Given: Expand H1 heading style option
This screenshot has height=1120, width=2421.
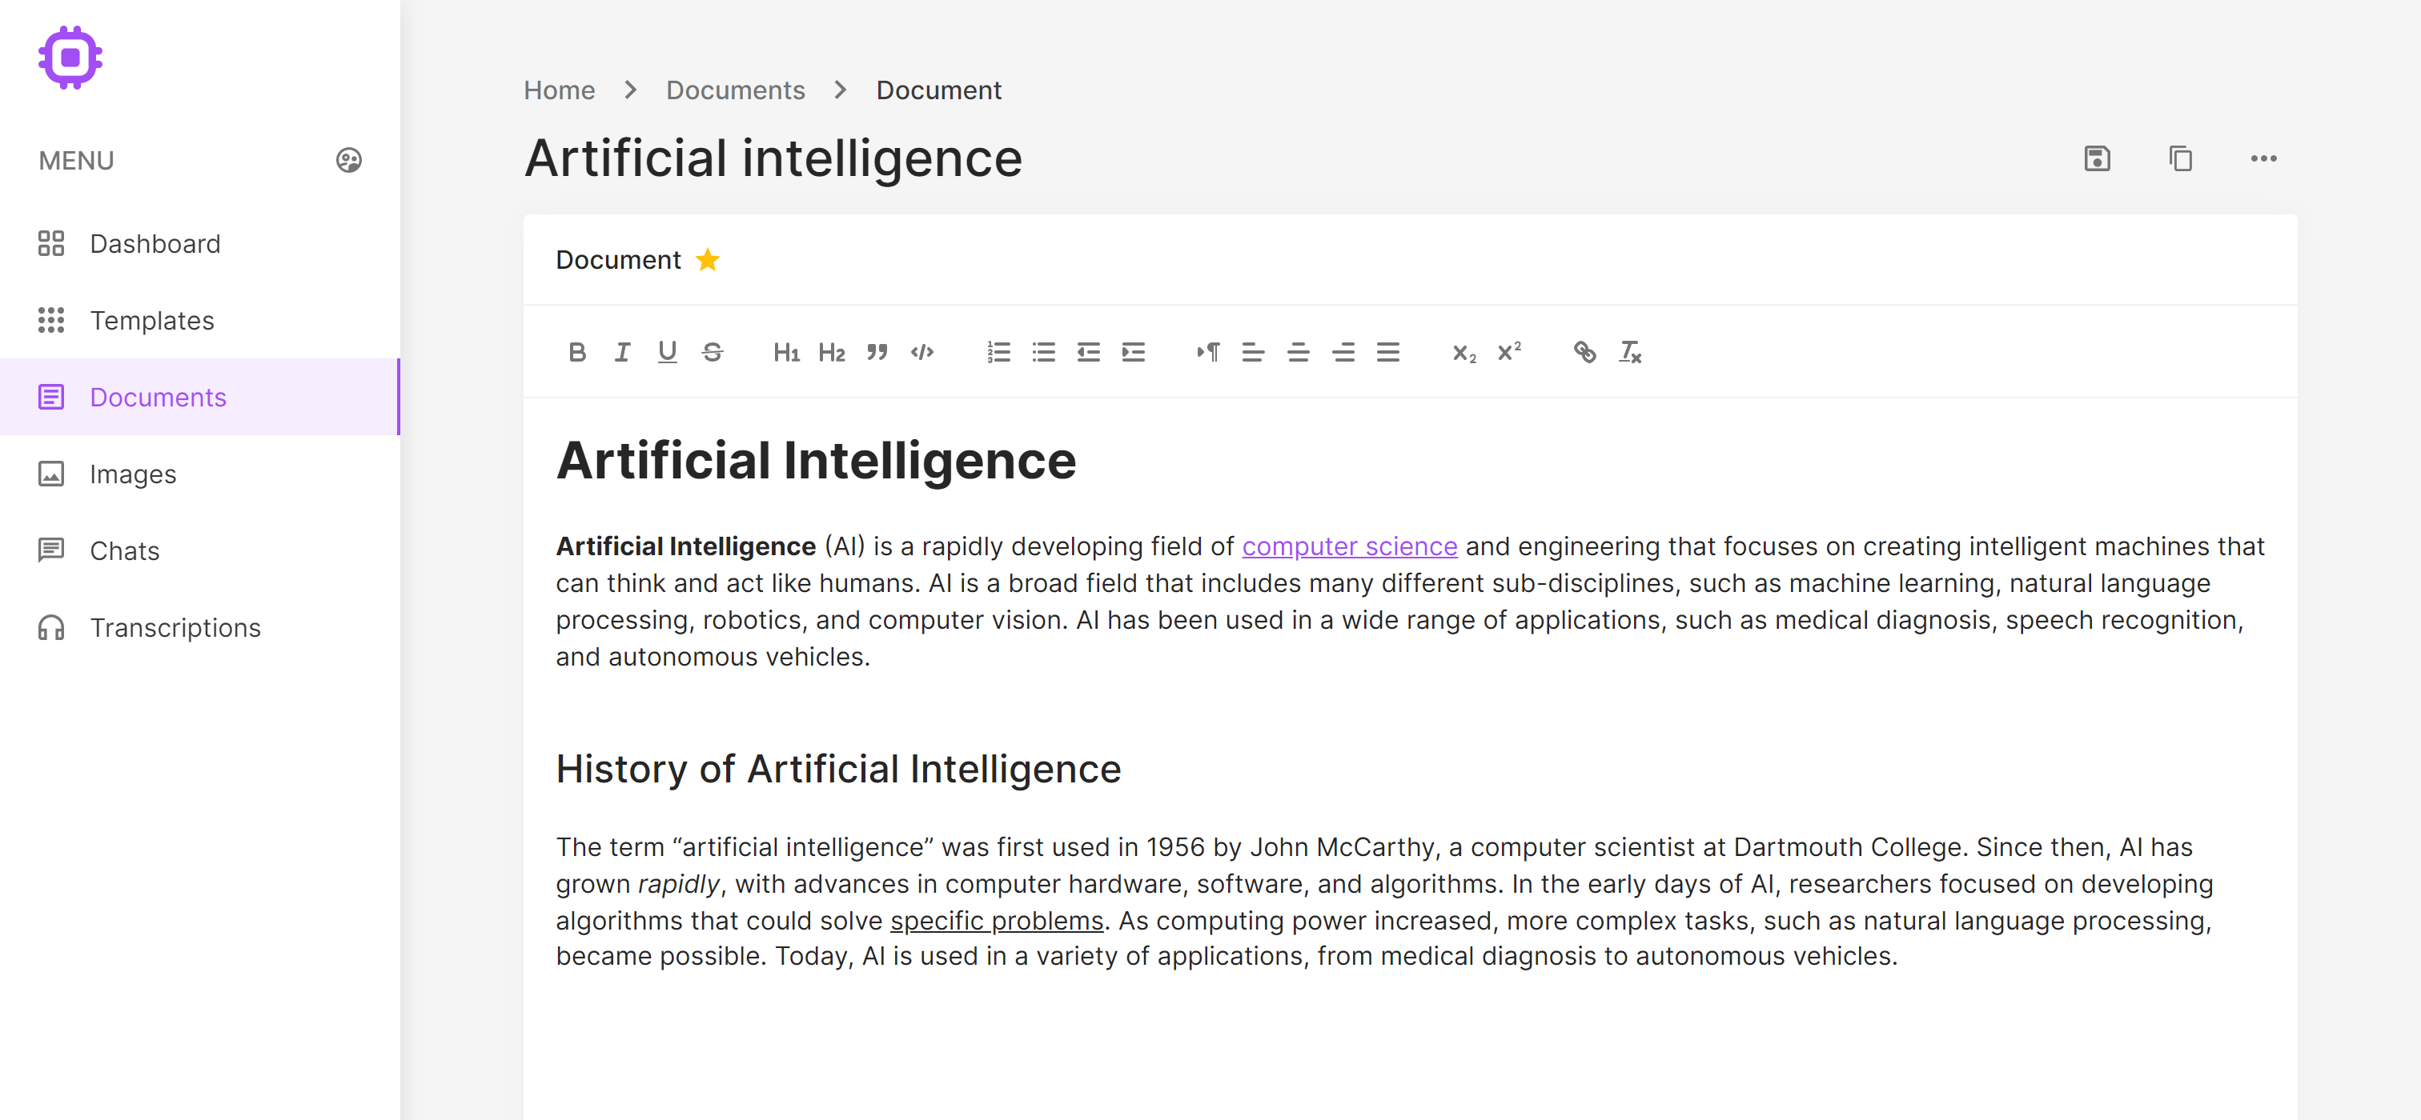Looking at the screenshot, I should [786, 352].
